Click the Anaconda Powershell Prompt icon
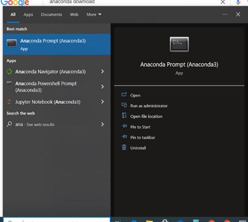This screenshot has width=248, height=222. (9, 83)
